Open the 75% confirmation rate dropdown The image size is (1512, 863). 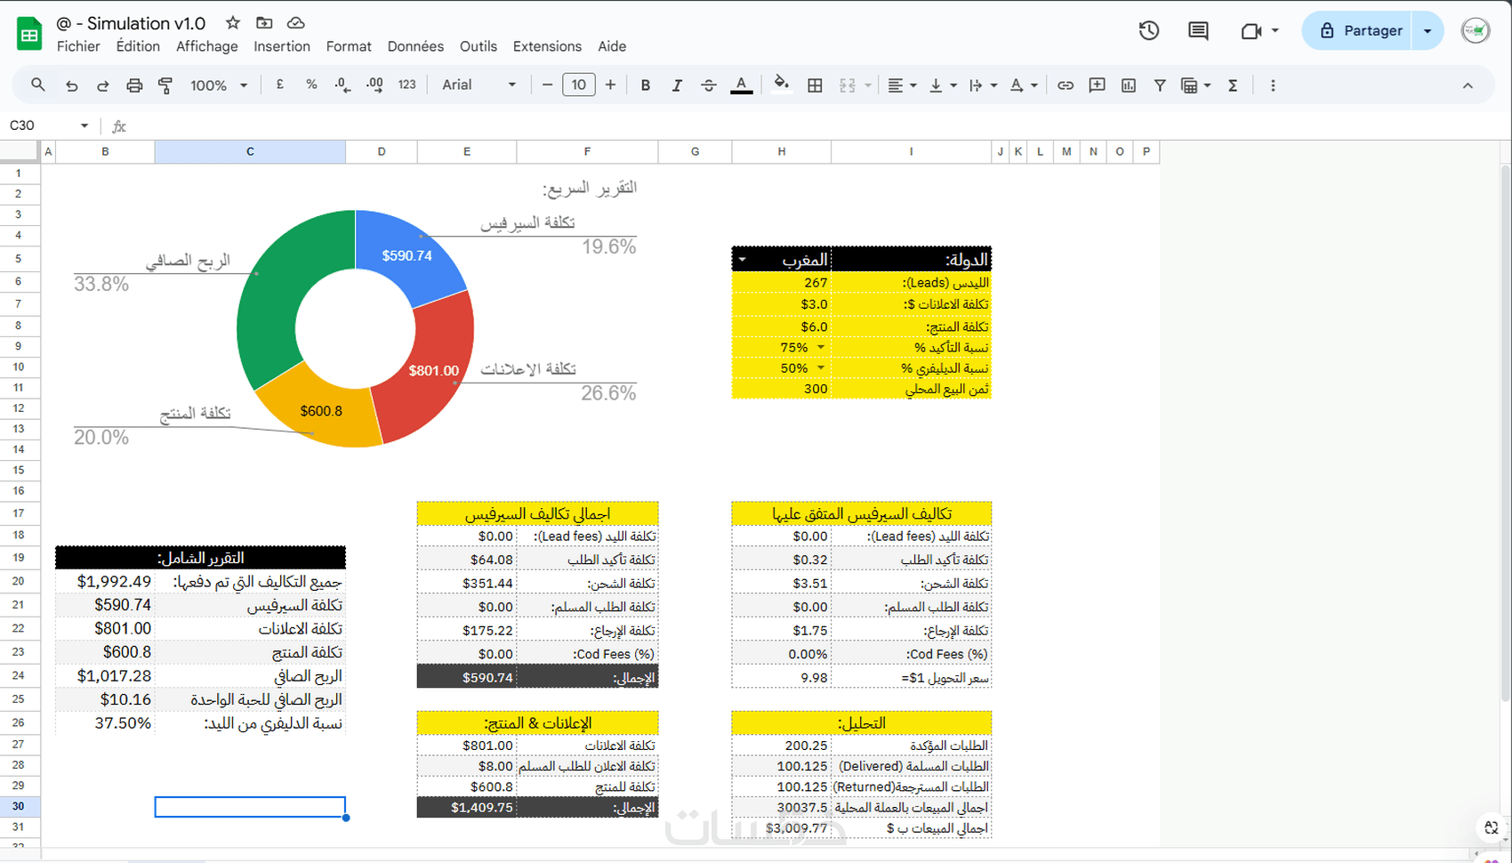pos(821,347)
